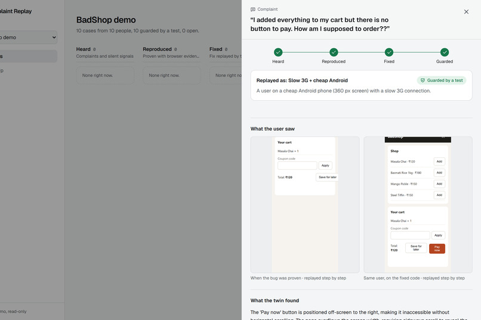This screenshot has width=481, height=320.
Task: Open the project selector dropdown in sidebar
Action: pyautogui.click(x=28, y=38)
